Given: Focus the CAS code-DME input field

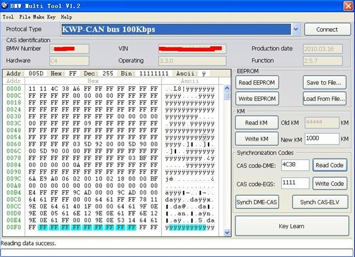Looking at the screenshot, I should 295,165.
